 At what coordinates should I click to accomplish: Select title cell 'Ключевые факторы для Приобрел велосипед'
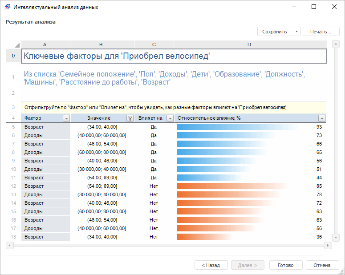(174, 56)
